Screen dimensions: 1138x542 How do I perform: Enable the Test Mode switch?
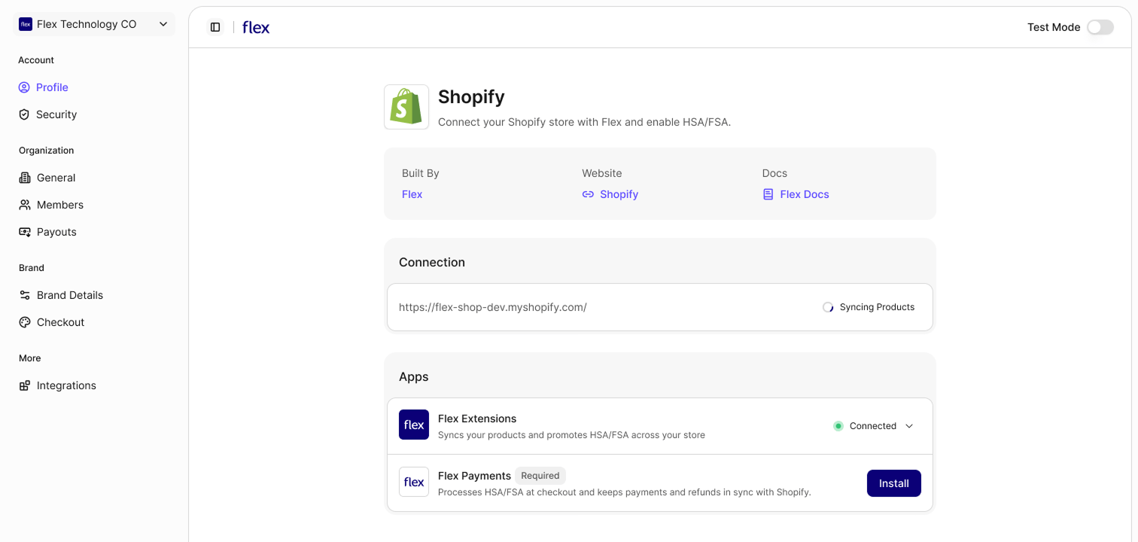[1100, 27]
